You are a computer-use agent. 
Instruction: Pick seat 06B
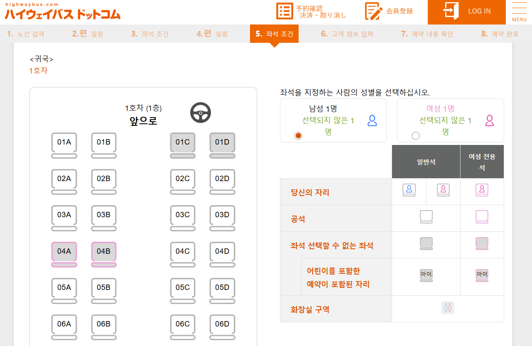(x=103, y=327)
